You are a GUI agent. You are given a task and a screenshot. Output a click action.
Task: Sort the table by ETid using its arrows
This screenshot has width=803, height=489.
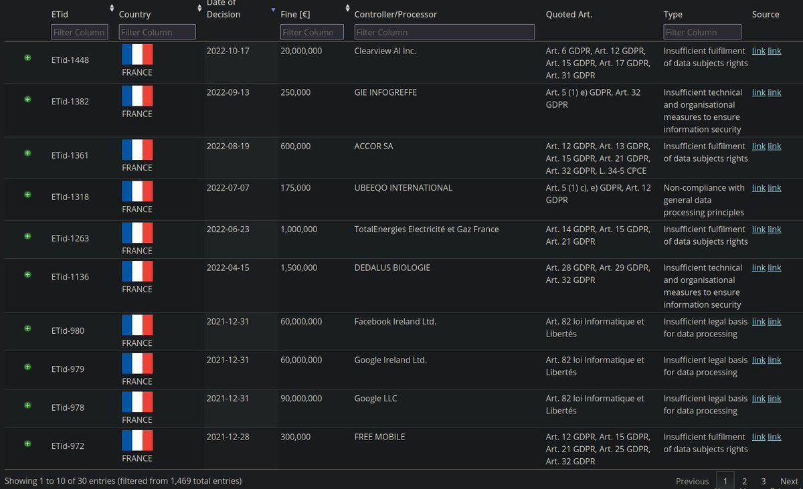coord(112,8)
